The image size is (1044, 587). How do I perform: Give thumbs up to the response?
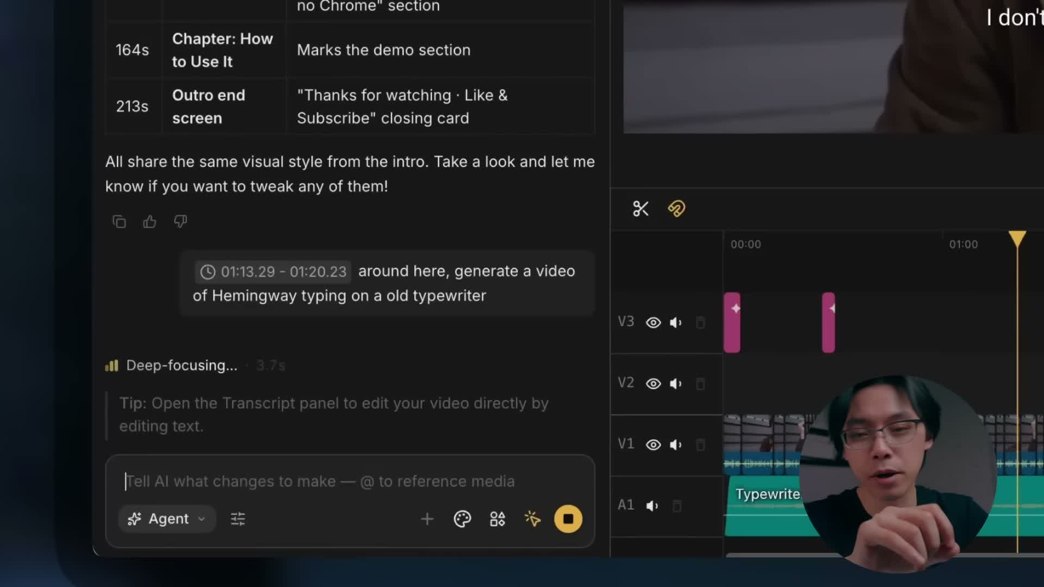coord(150,222)
